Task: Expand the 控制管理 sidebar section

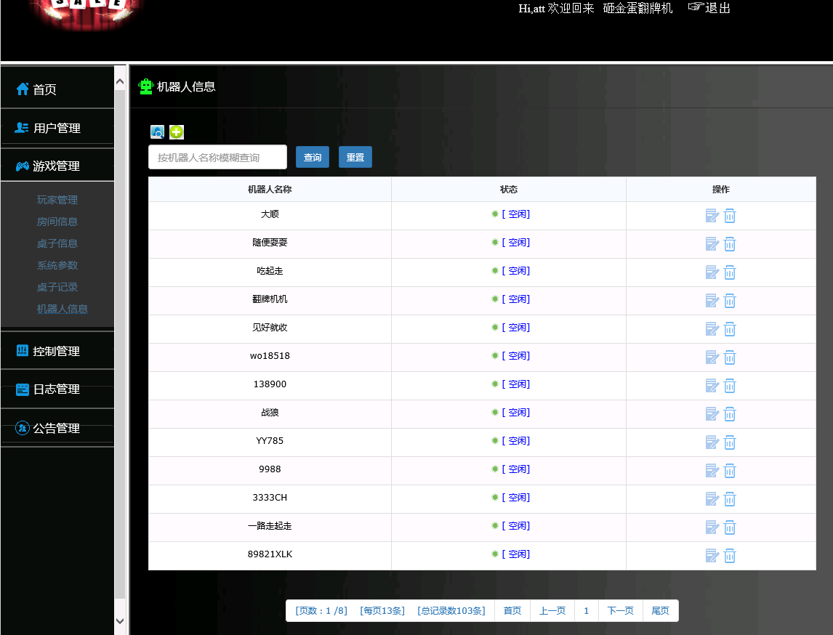Action: 57,350
